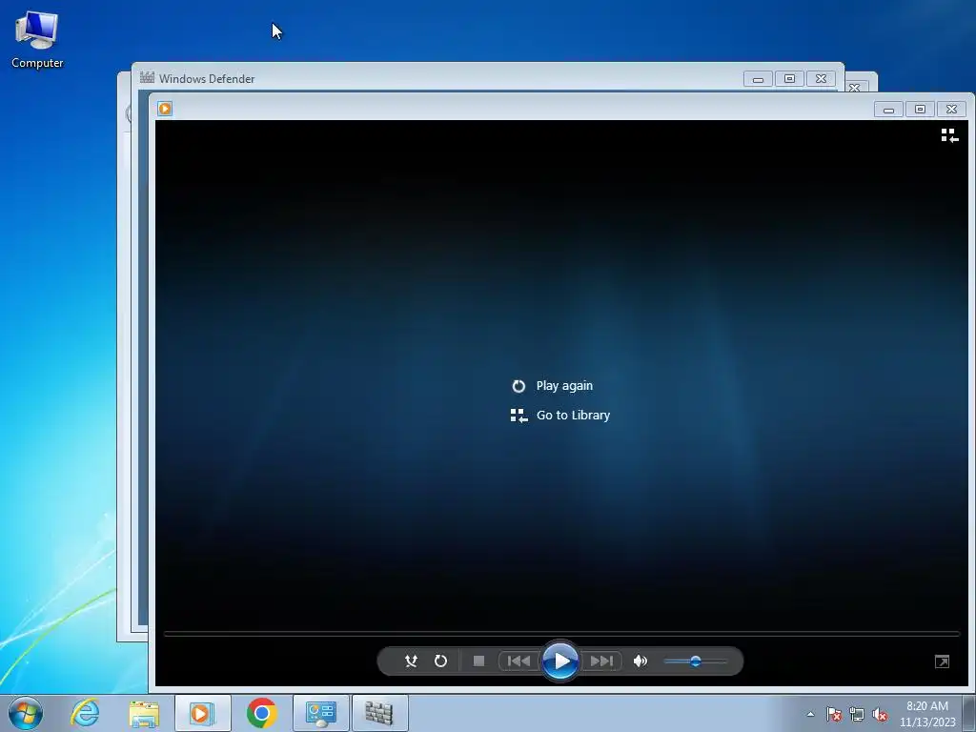Image resolution: width=976 pixels, height=732 pixels.
Task: Toggle repeat in playback controls
Action: click(440, 661)
